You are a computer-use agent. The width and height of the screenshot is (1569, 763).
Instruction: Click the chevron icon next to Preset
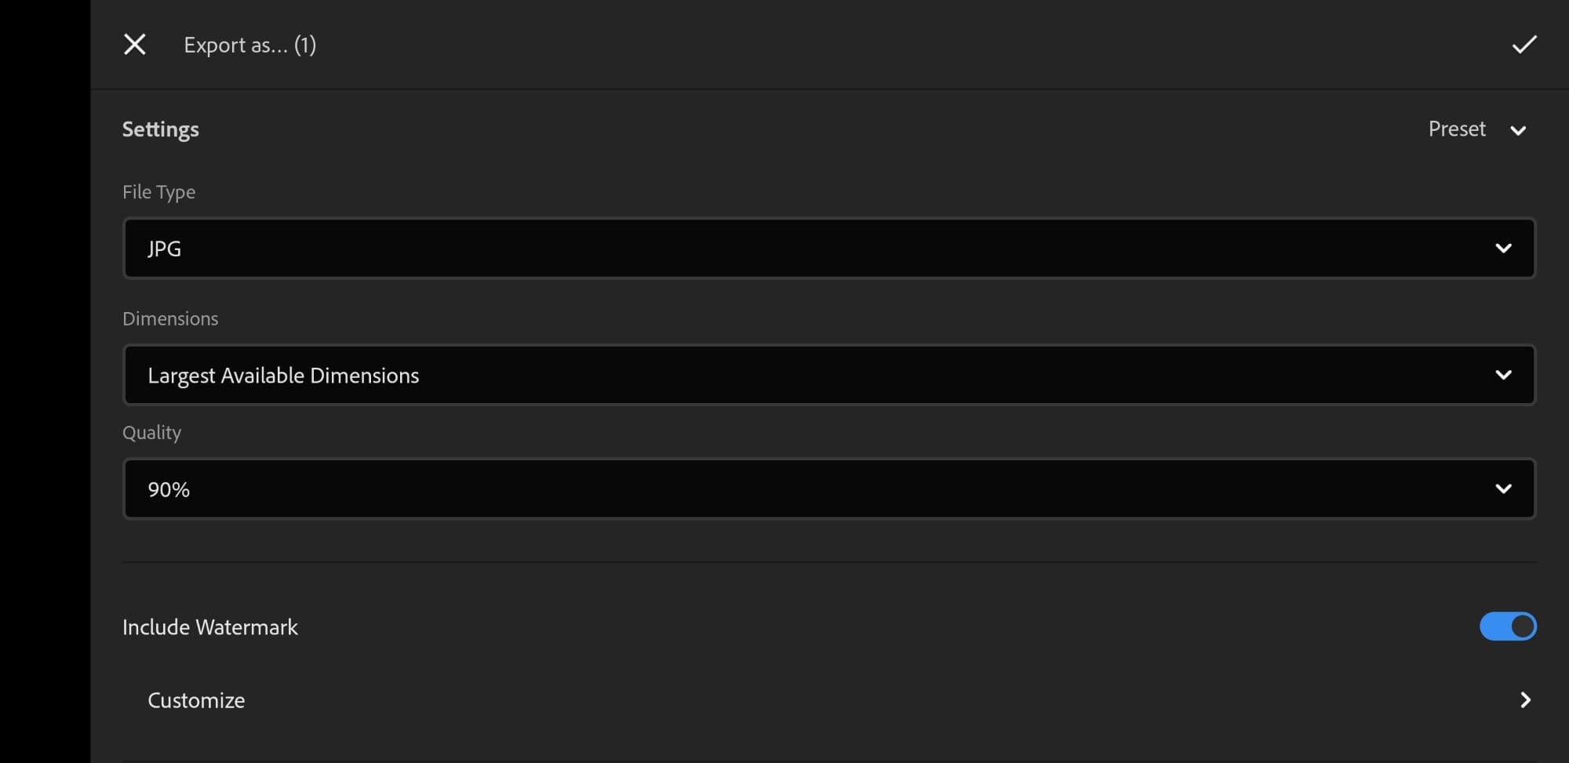1519,130
